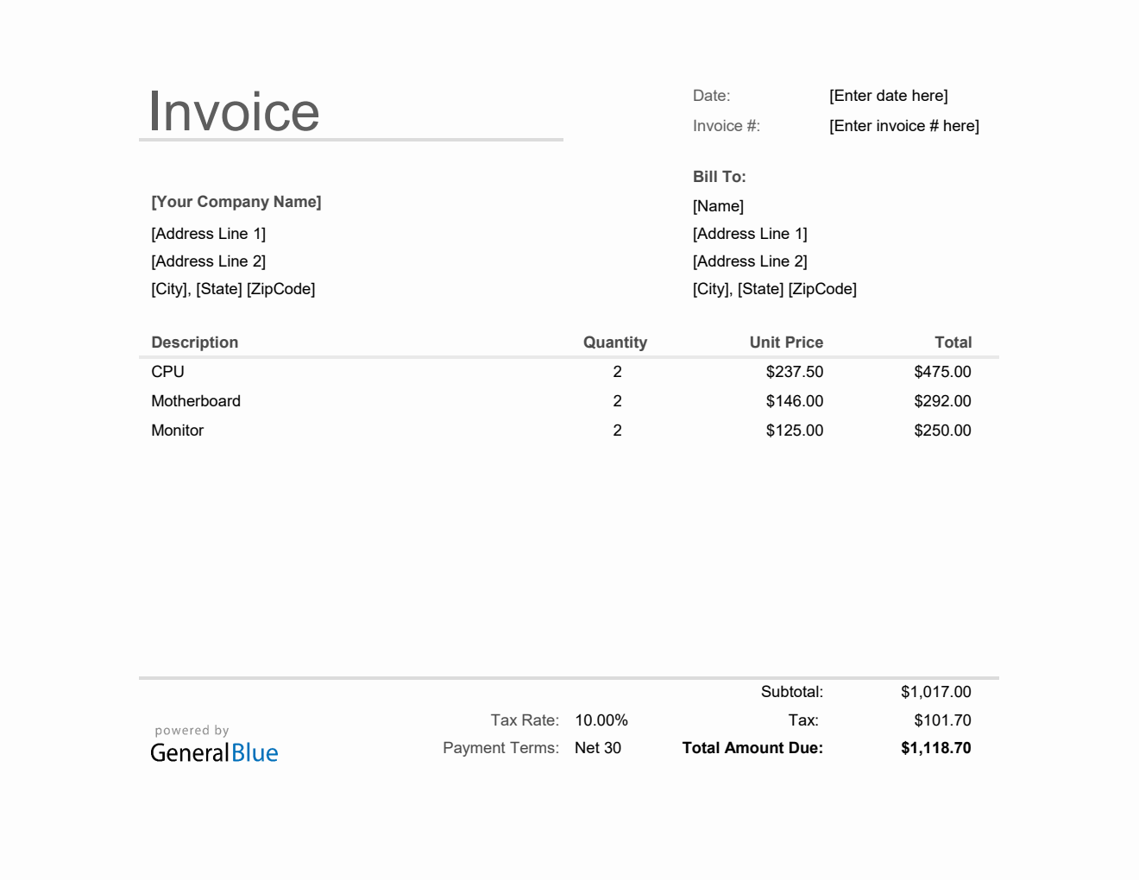Select the Invoice title heading
The height and width of the screenshot is (880, 1139).
tap(234, 110)
